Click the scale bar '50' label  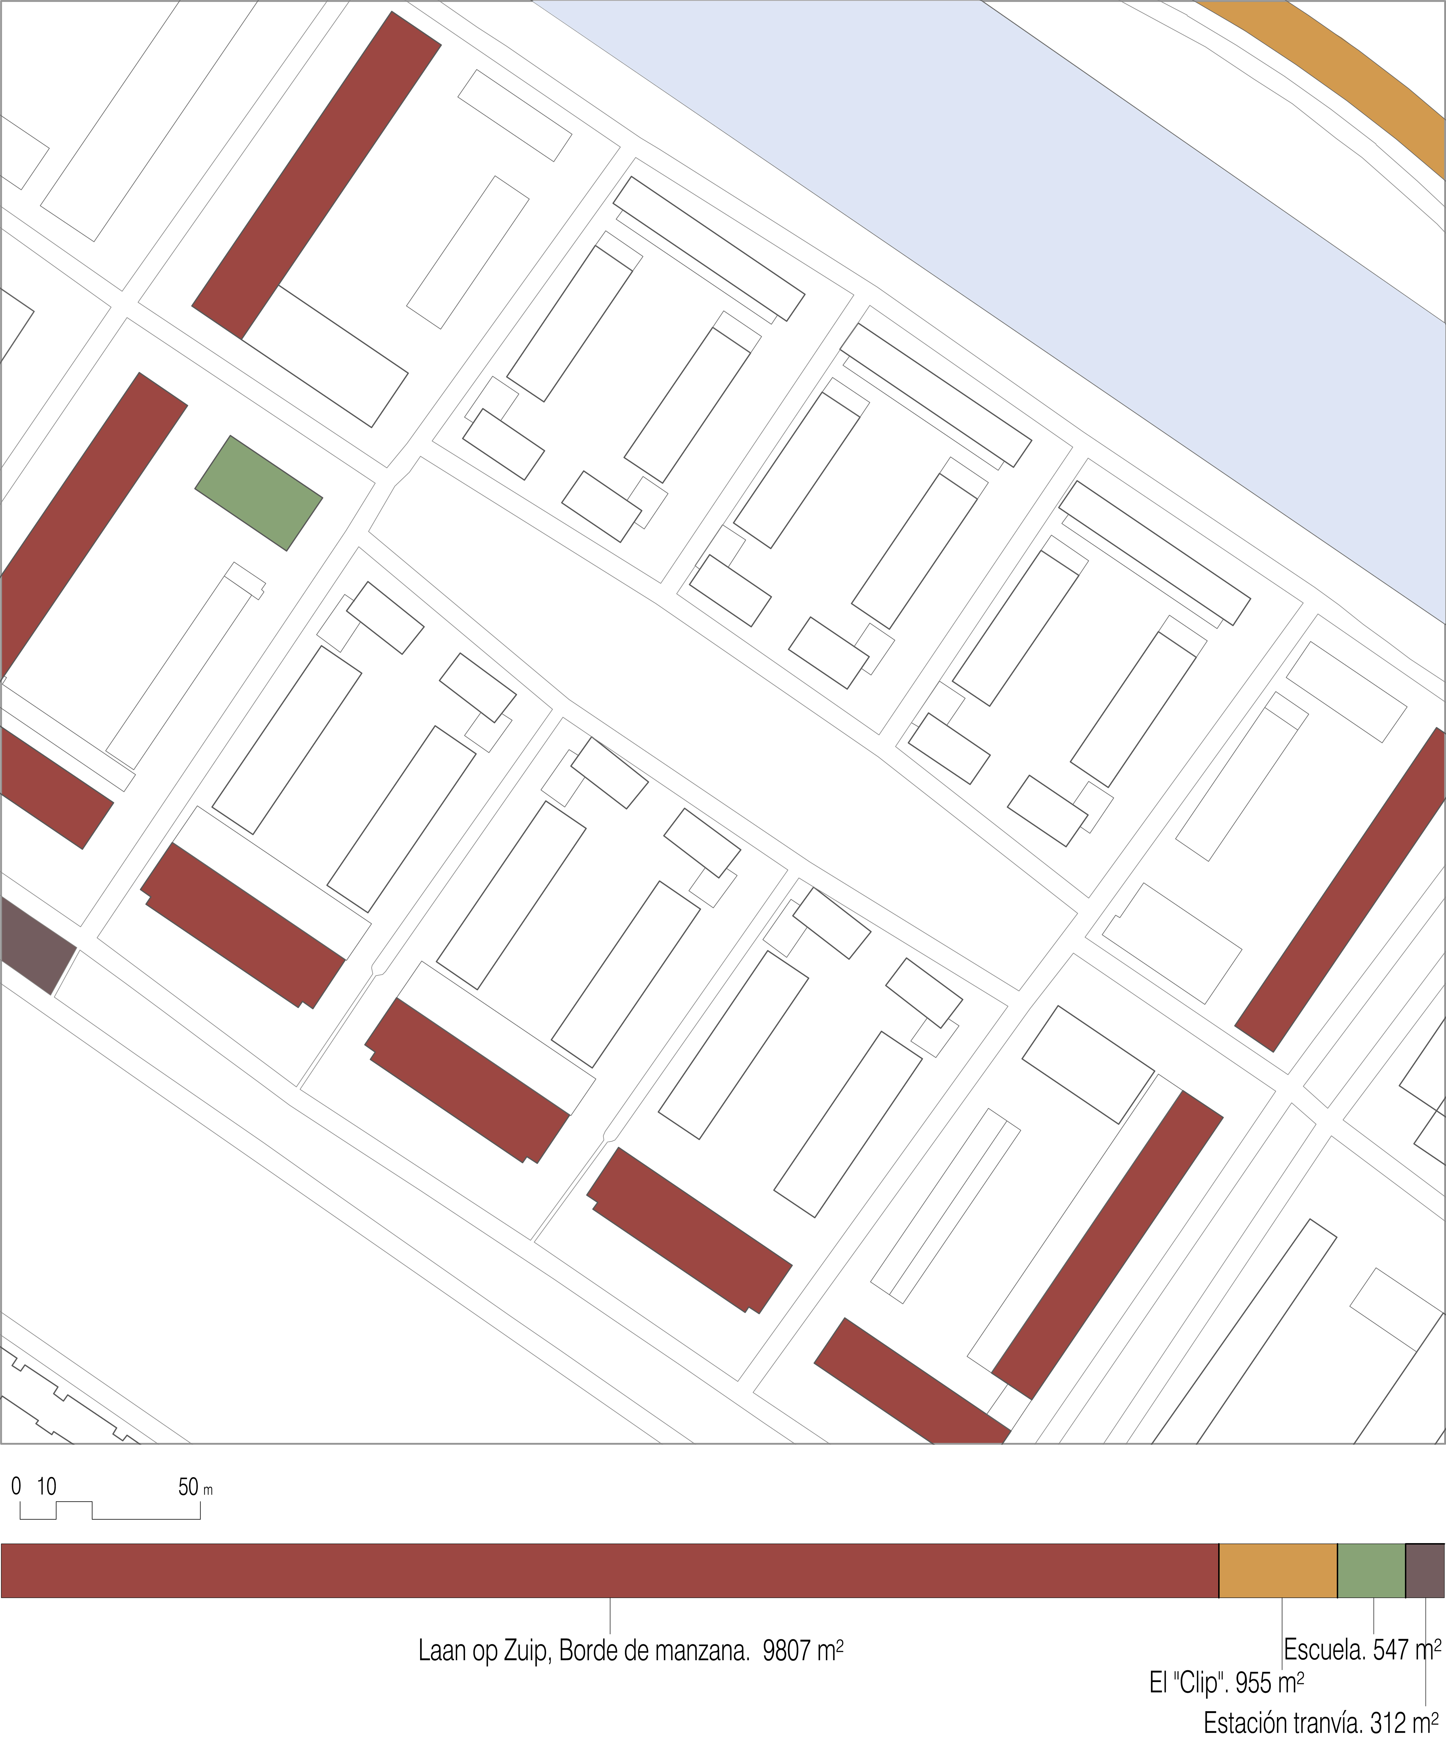[188, 1487]
